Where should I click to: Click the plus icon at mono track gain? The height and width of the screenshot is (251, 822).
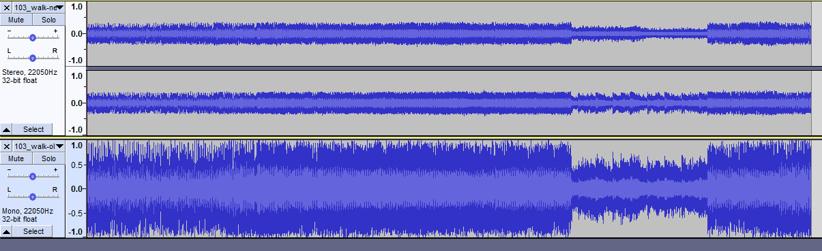click(x=55, y=170)
